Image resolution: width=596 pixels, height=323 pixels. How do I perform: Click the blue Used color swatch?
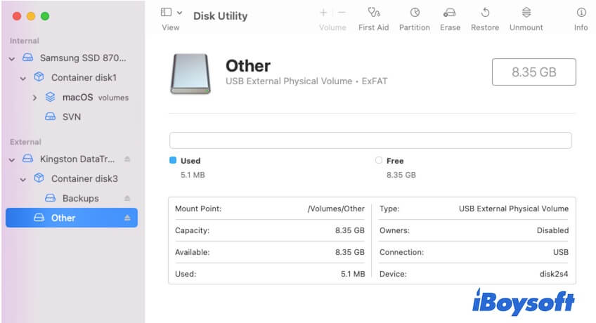tap(173, 160)
